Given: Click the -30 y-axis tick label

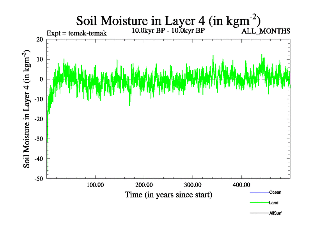Looking at the screenshot, I should [39, 139].
